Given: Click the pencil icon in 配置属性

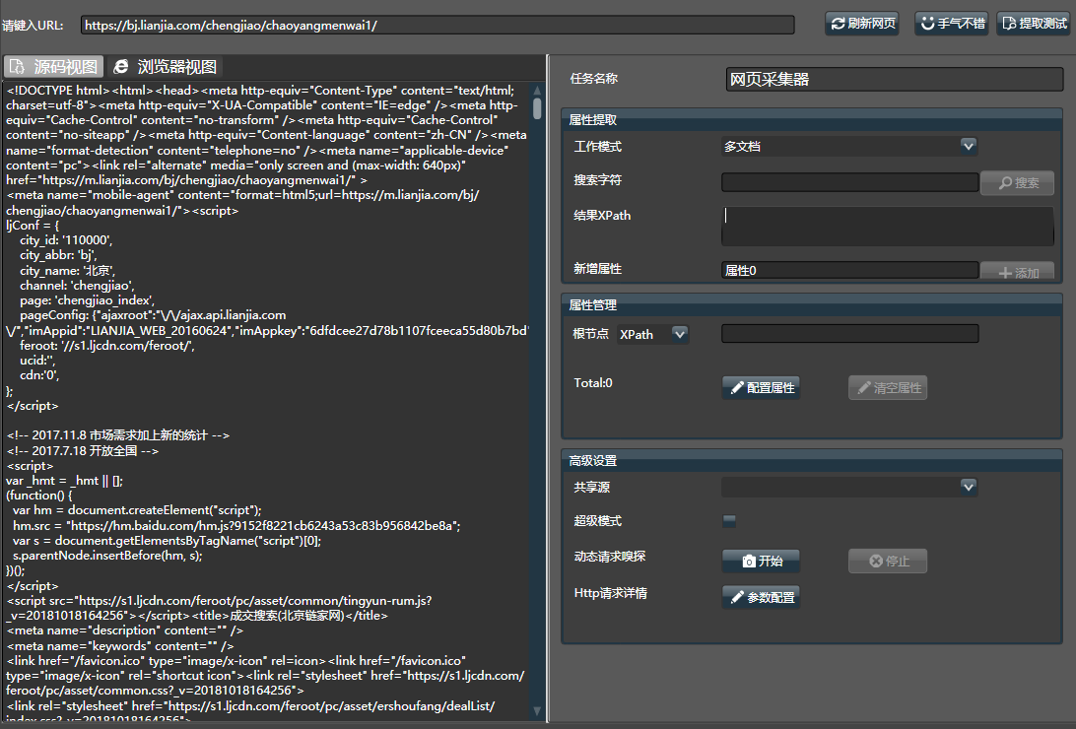Looking at the screenshot, I should tap(737, 387).
